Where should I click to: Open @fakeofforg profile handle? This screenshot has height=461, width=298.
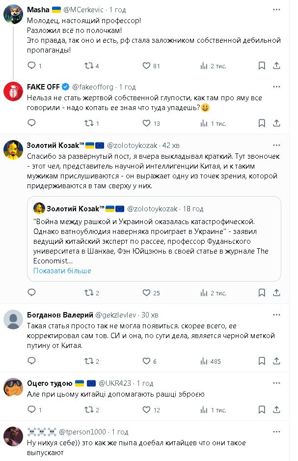(x=94, y=87)
